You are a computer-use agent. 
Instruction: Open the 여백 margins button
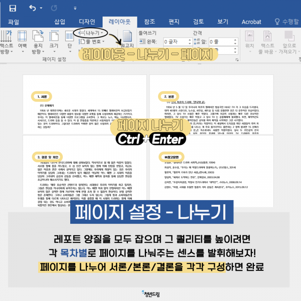pyautogui.click(x=22, y=42)
